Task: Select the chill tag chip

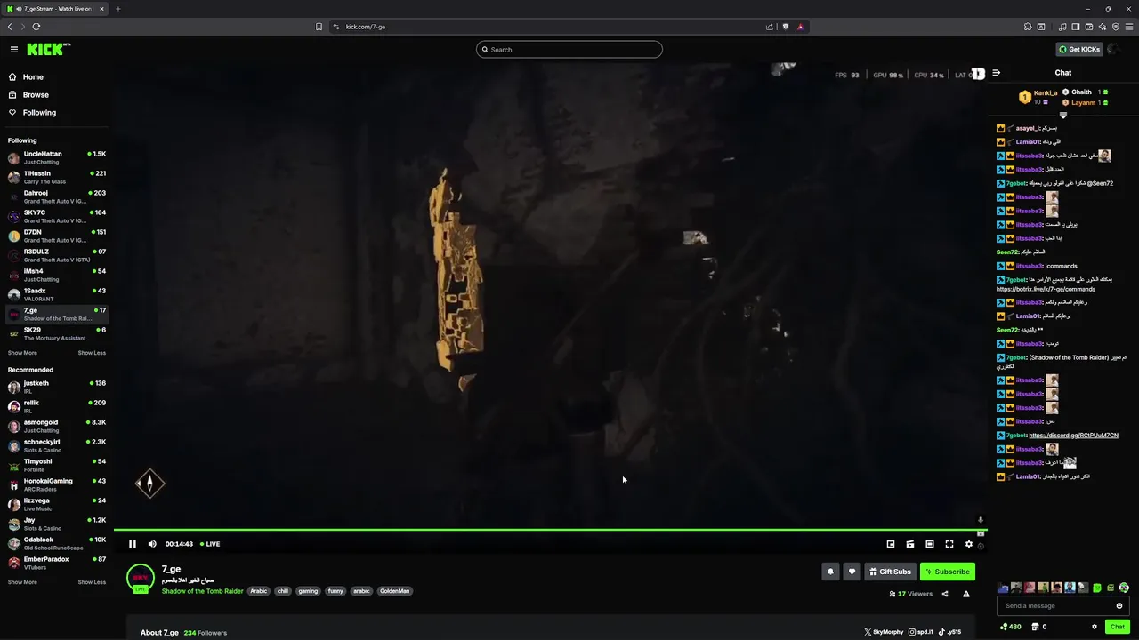Action: tap(283, 591)
